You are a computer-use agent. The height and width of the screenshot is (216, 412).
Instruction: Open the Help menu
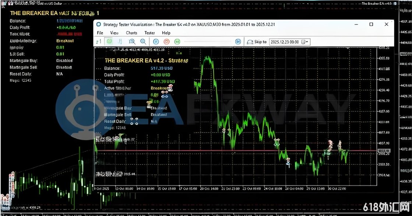[x=166, y=33]
